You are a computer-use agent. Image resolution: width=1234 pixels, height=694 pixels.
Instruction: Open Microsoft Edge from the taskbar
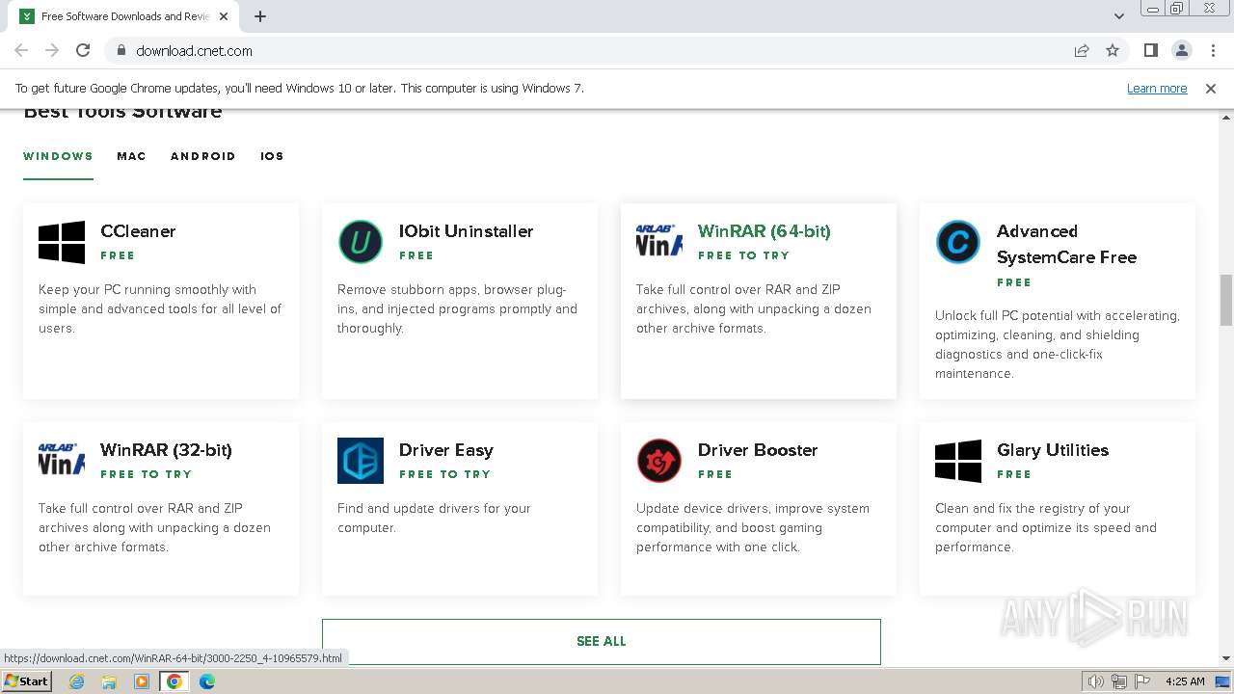click(x=207, y=681)
